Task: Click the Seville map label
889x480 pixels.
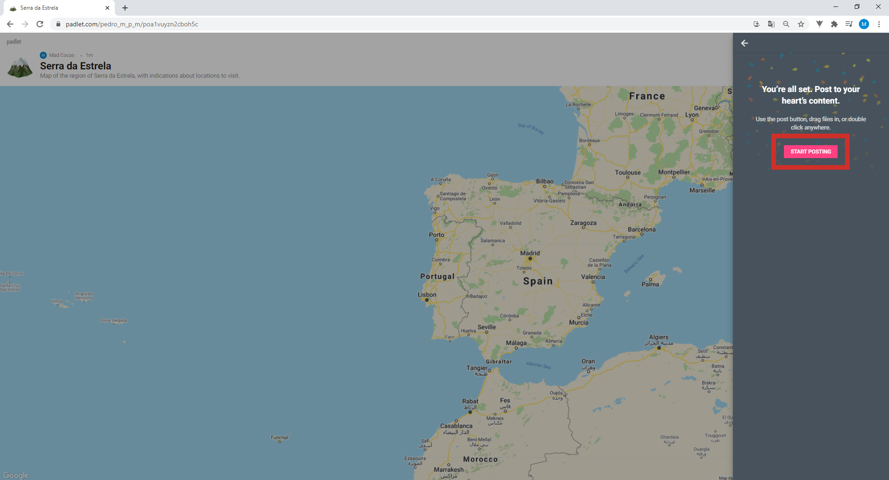Action: click(x=487, y=327)
